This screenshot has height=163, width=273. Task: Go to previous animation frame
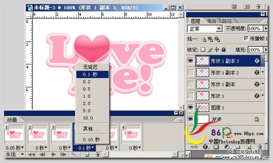point(42,154)
